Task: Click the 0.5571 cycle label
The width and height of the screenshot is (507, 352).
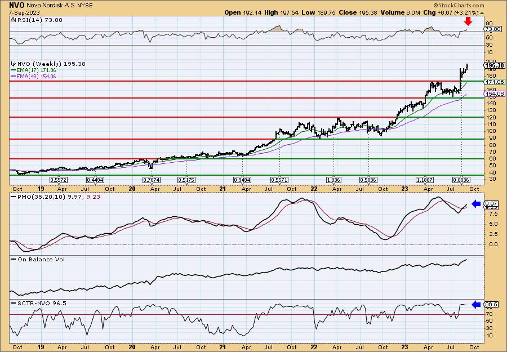Action: click(x=279, y=180)
